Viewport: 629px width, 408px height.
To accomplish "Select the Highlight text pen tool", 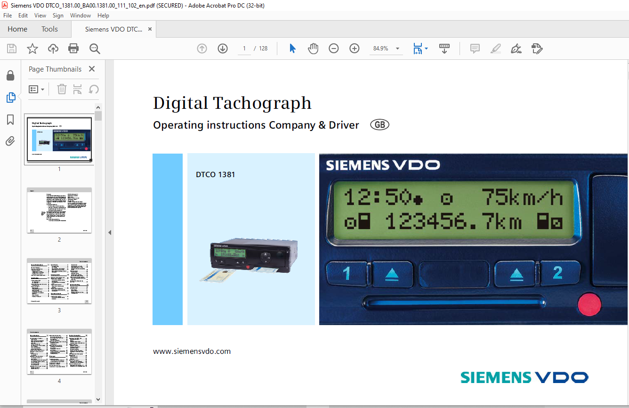I will (495, 49).
